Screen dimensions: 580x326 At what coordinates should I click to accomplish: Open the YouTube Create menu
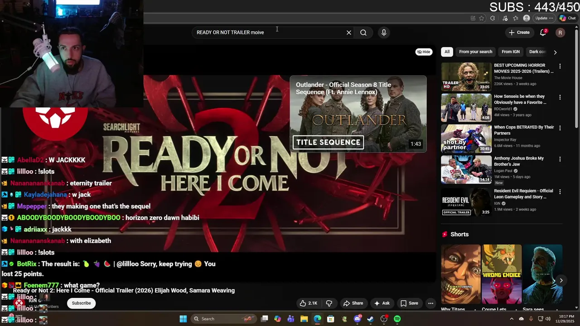(x=519, y=33)
